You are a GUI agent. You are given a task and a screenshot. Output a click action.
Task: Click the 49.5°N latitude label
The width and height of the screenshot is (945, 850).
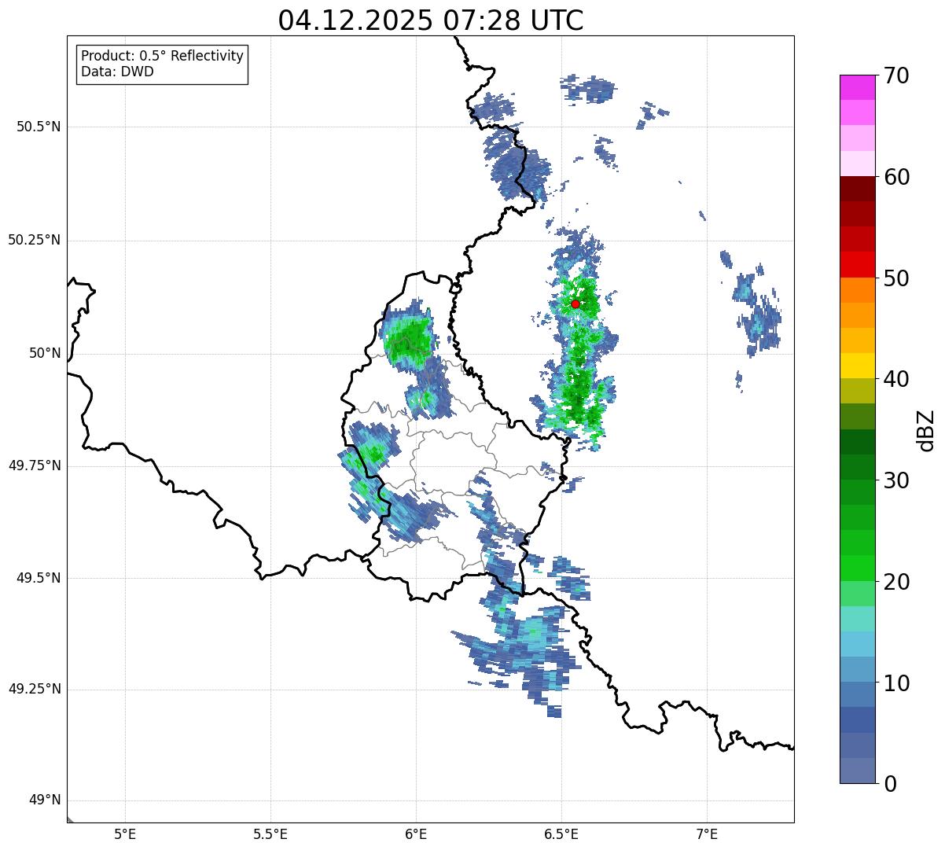(x=38, y=578)
